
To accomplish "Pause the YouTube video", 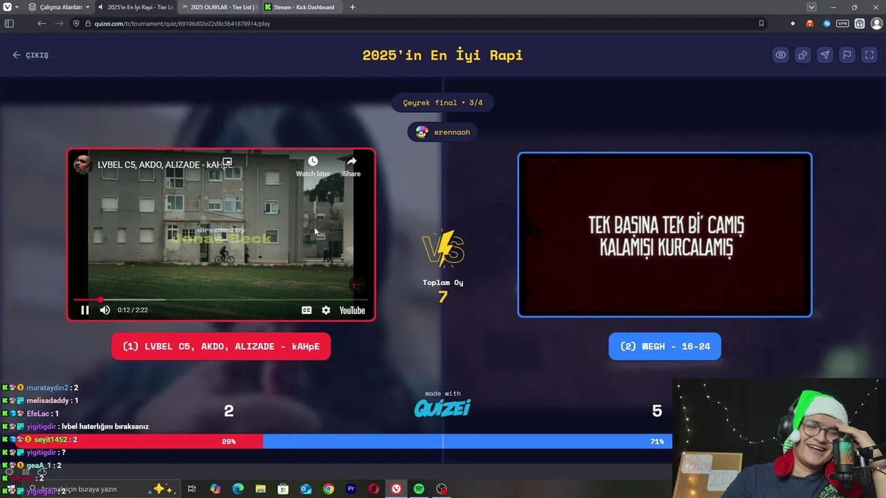I will coord(84,311).
